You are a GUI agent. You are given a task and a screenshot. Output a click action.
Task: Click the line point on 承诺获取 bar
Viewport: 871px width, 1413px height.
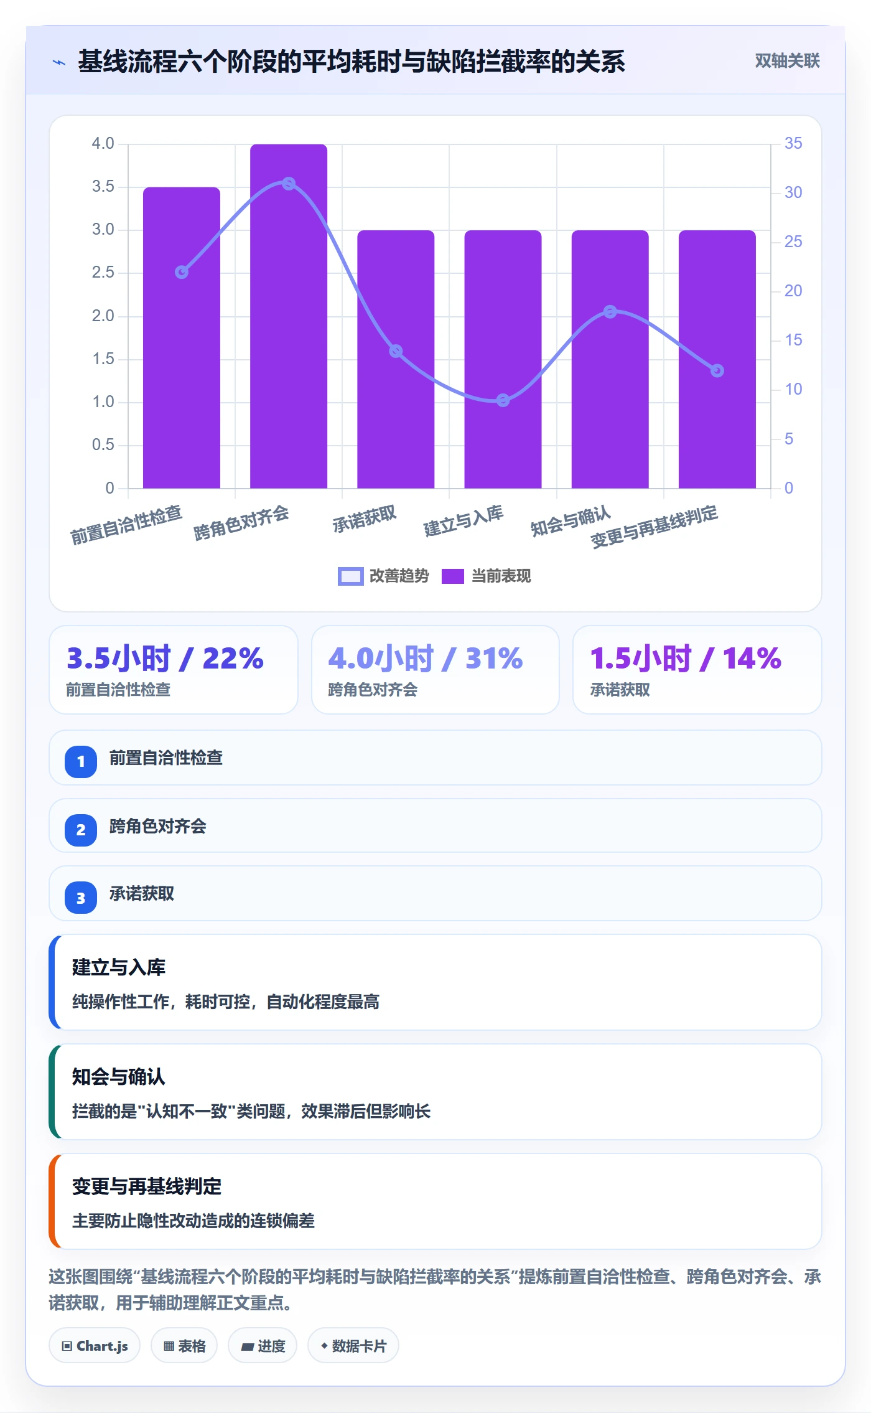click(396, 351)
